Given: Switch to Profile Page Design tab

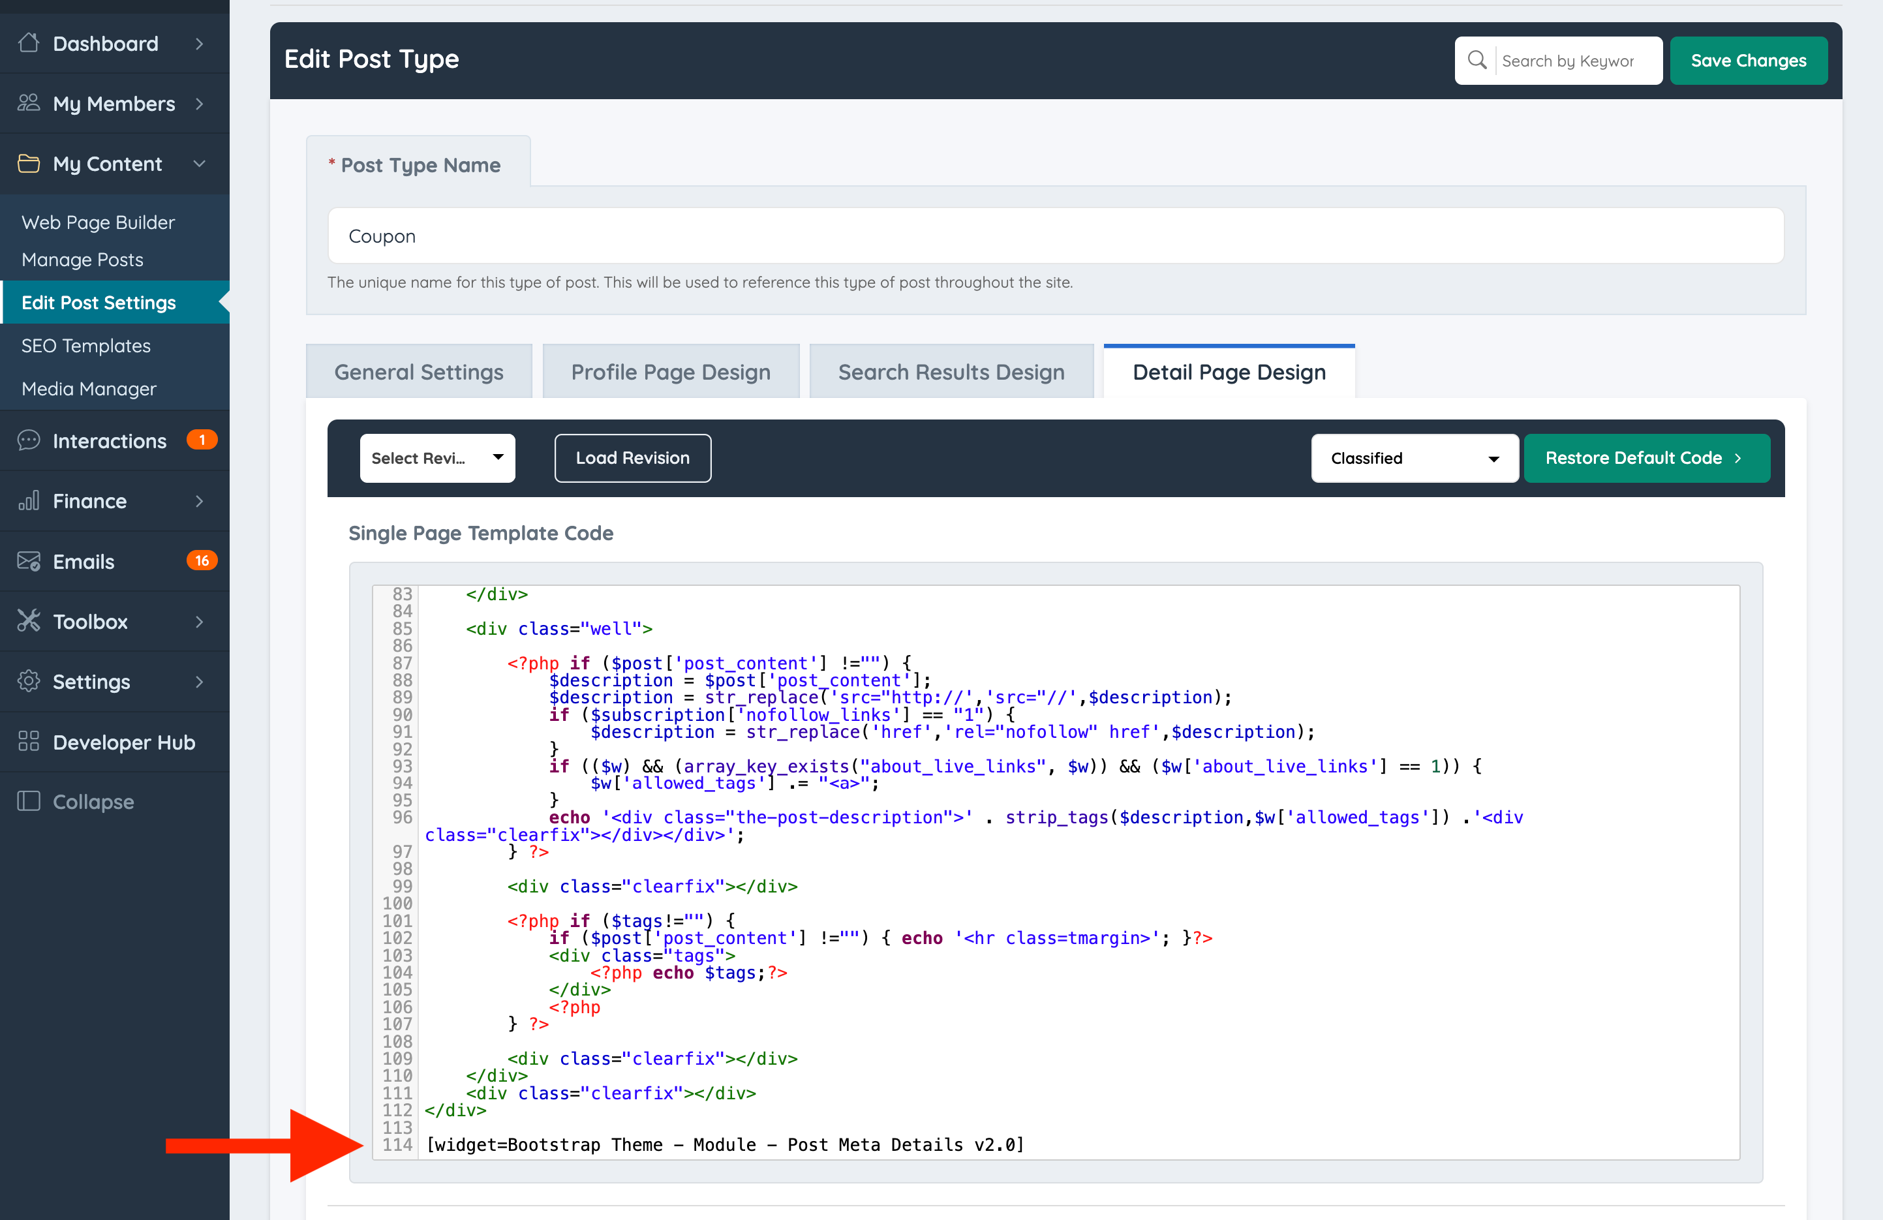Looking at the screenshot, I should click(670, 372).
